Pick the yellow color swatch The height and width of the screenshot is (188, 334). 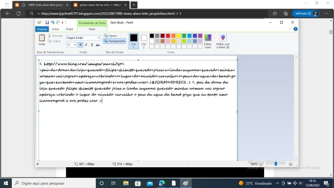tap(179, 36)
